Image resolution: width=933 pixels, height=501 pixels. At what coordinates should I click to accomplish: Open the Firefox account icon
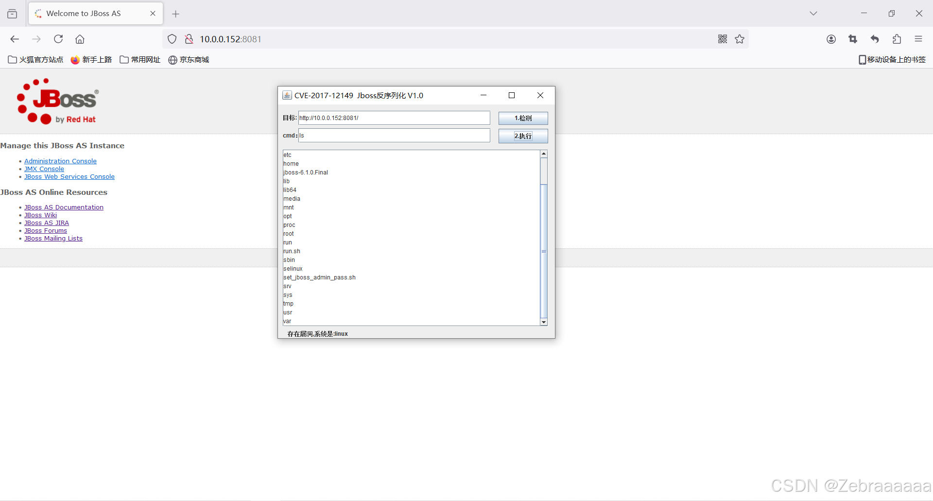click(x=831, y=39)
